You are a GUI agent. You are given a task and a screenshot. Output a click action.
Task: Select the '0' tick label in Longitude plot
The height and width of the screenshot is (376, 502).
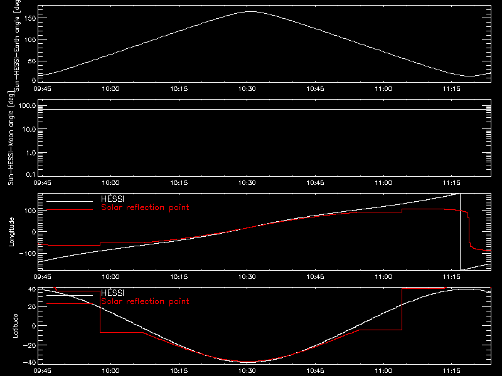click(x=35, y=232)
